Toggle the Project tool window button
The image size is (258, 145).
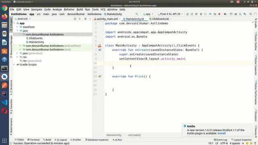[x=11, y=25]
